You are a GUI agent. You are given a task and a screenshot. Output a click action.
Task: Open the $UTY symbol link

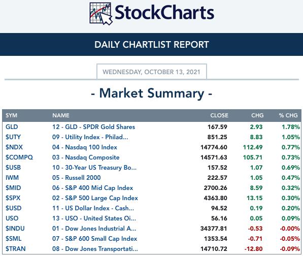pos(13,137)
